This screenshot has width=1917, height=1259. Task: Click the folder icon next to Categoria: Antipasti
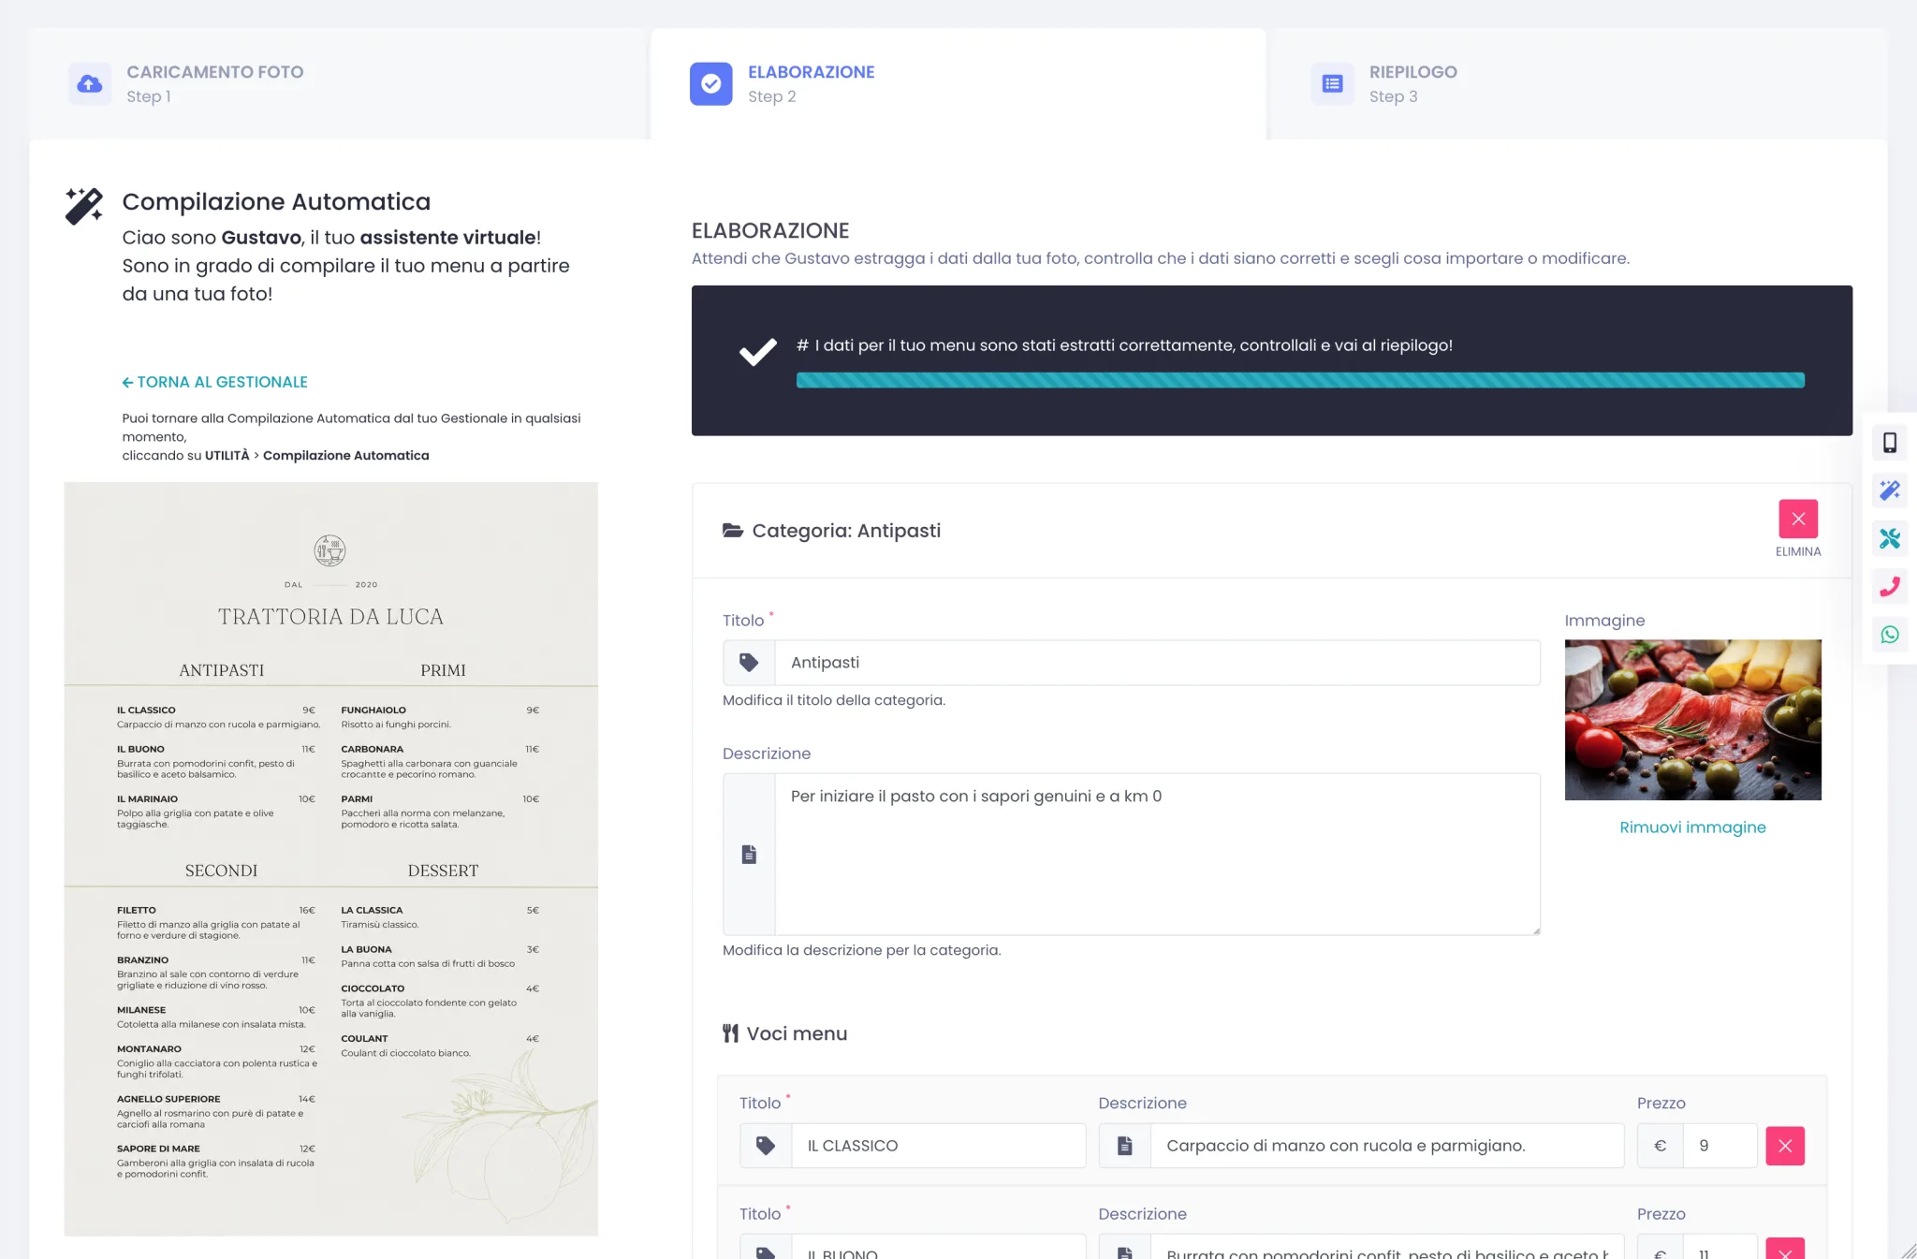click(733, 531)
